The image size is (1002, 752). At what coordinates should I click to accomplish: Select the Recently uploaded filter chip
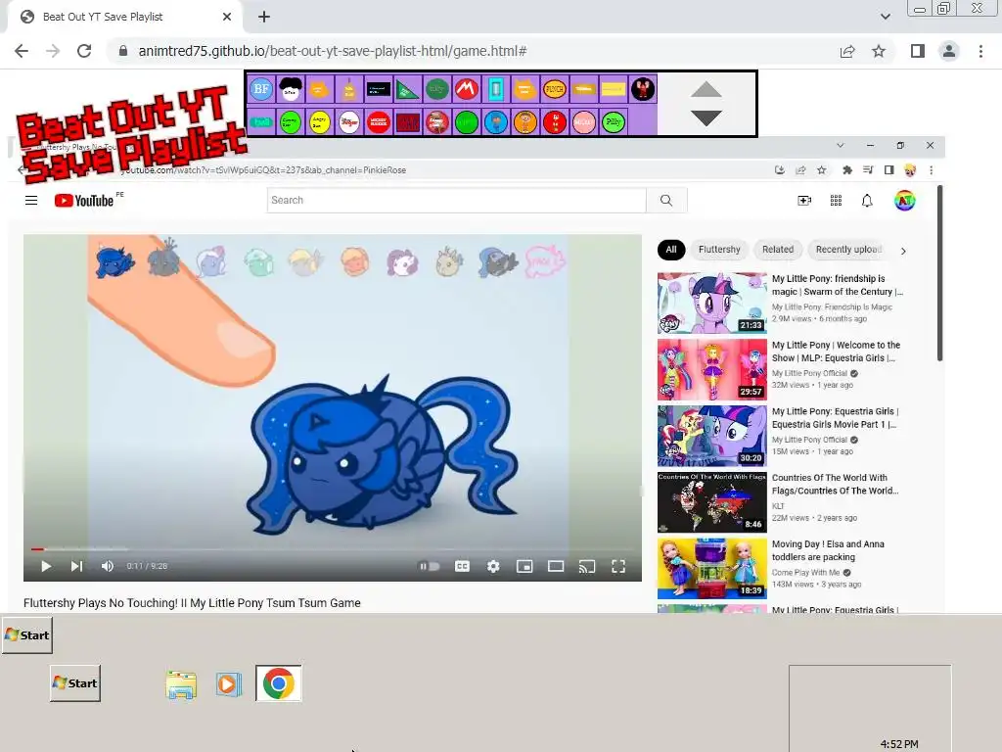(x=848, y=250)
